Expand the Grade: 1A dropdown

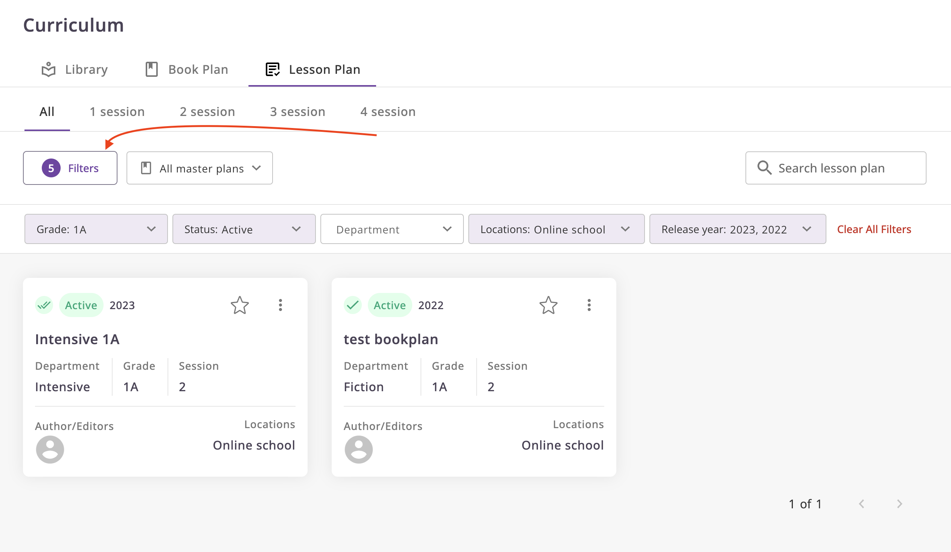(96, 229)
